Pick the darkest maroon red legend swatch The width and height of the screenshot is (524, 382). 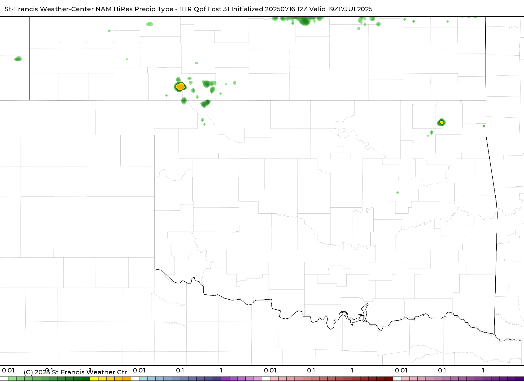tap(389, 379)
